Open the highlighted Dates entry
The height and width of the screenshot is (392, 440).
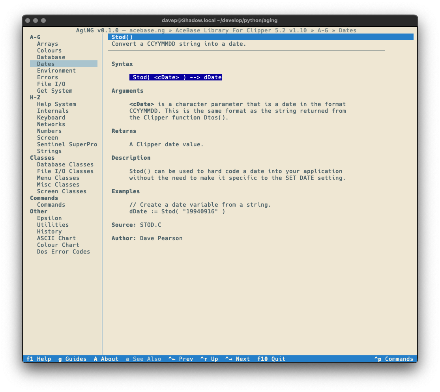point(46,64)
